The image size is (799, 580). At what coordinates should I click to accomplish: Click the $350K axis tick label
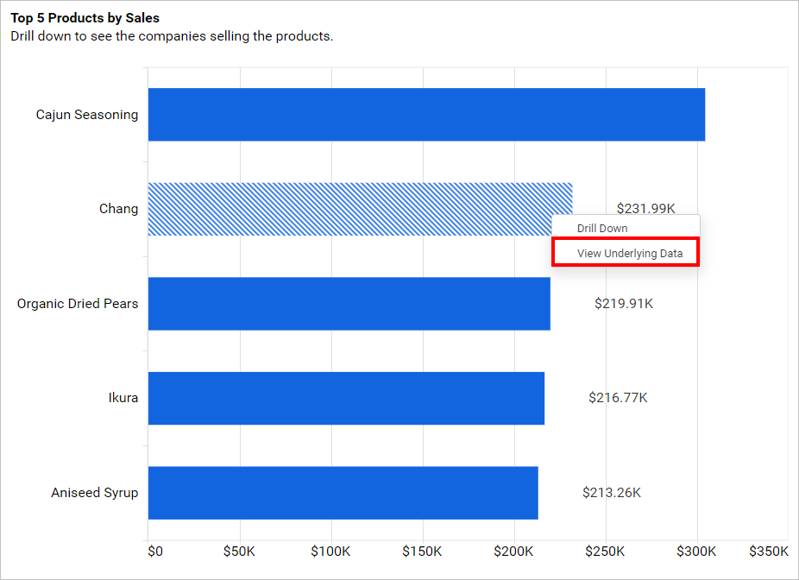[768, 552]
